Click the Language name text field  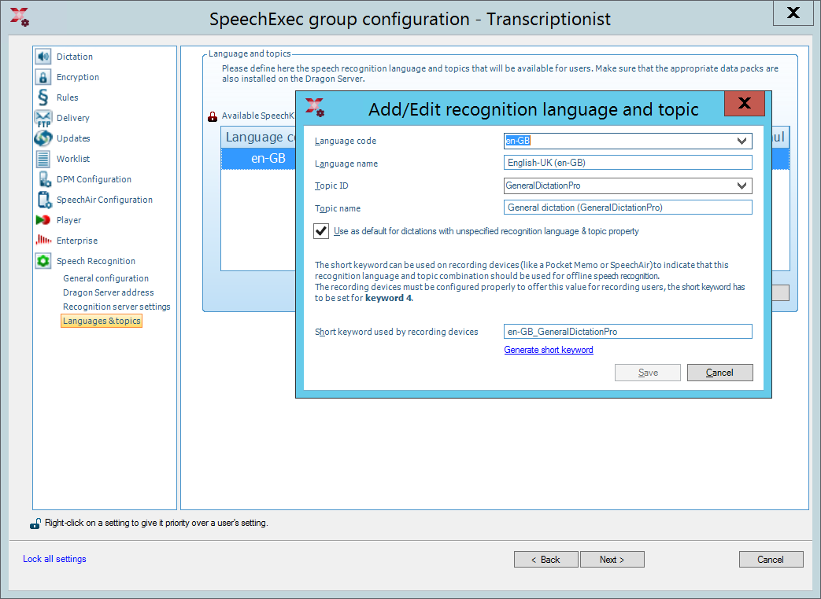coord(628,163)
